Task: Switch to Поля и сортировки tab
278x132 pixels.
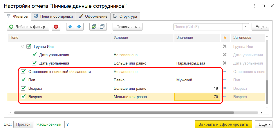Action: (53, 16)
